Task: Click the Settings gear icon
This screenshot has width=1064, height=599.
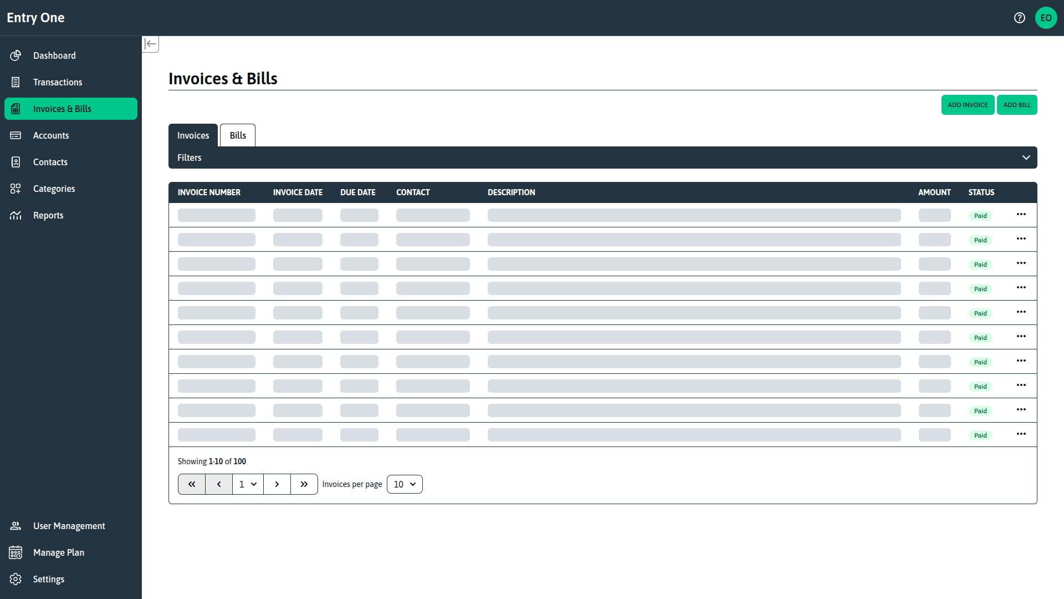Action: [x=16, y=579]
